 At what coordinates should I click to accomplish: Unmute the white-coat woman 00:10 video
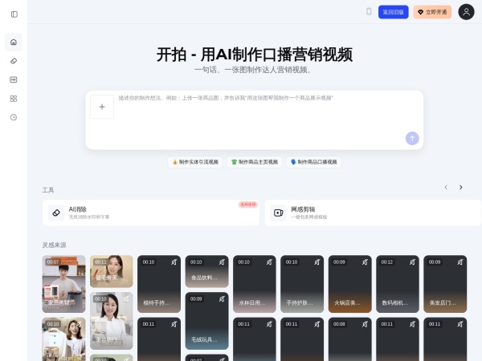point(126,299)
